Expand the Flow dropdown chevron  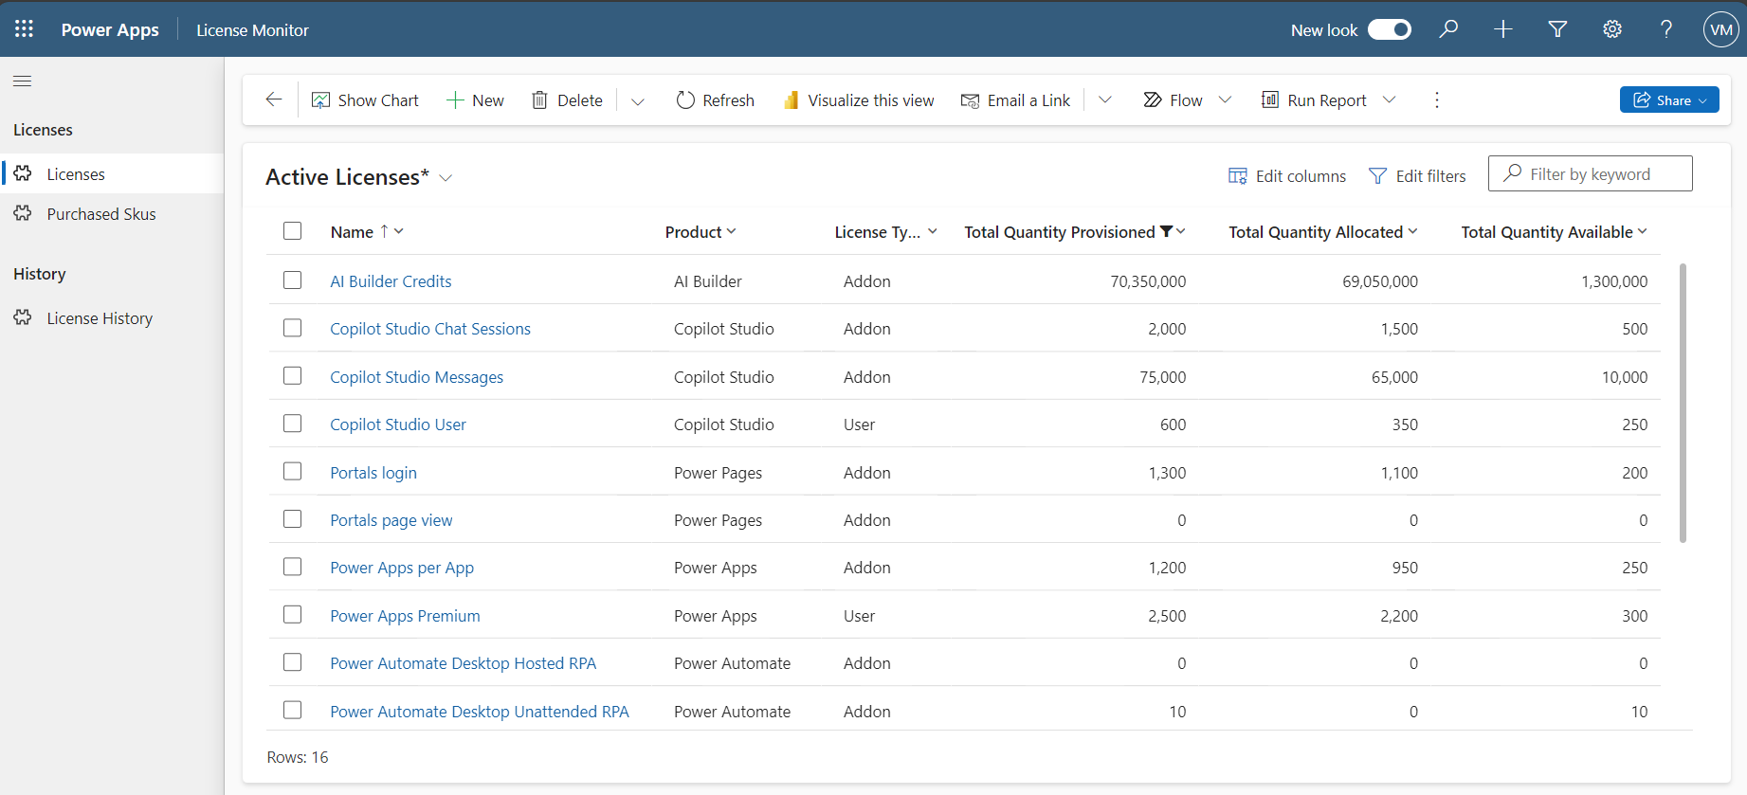tap(1225, 99)
